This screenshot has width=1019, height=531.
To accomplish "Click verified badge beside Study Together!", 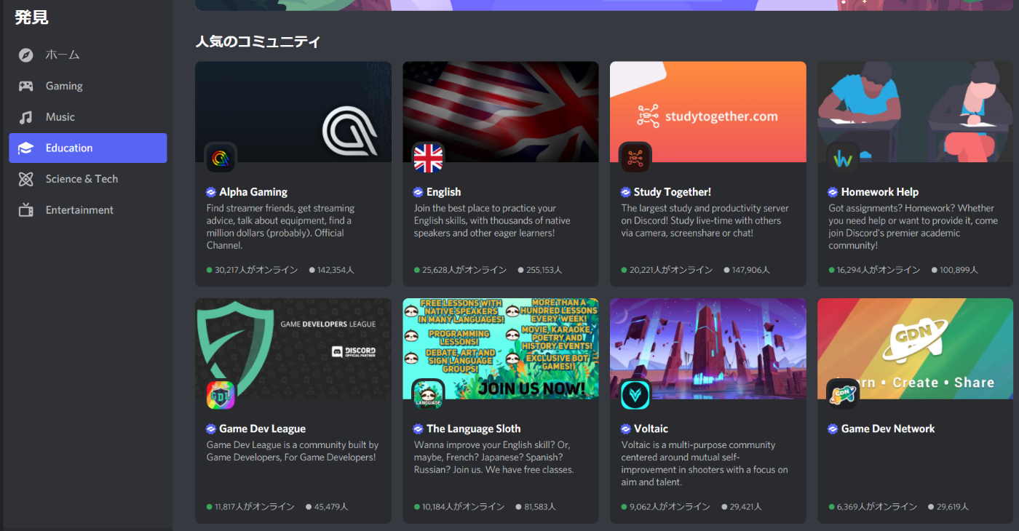I will click(x=626, y=192).
